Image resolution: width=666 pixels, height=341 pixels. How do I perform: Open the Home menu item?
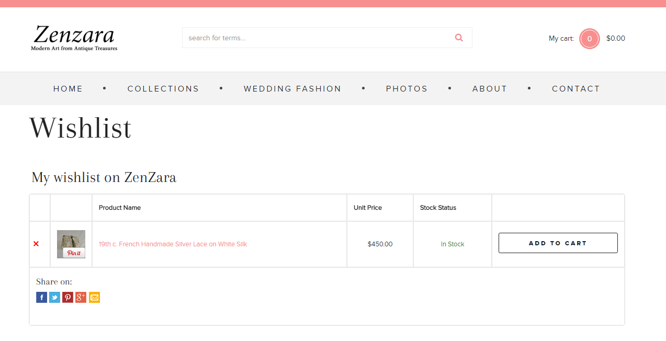[68, 89]
